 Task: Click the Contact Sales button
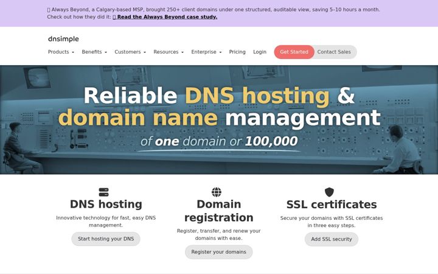(x=334, y=52)
